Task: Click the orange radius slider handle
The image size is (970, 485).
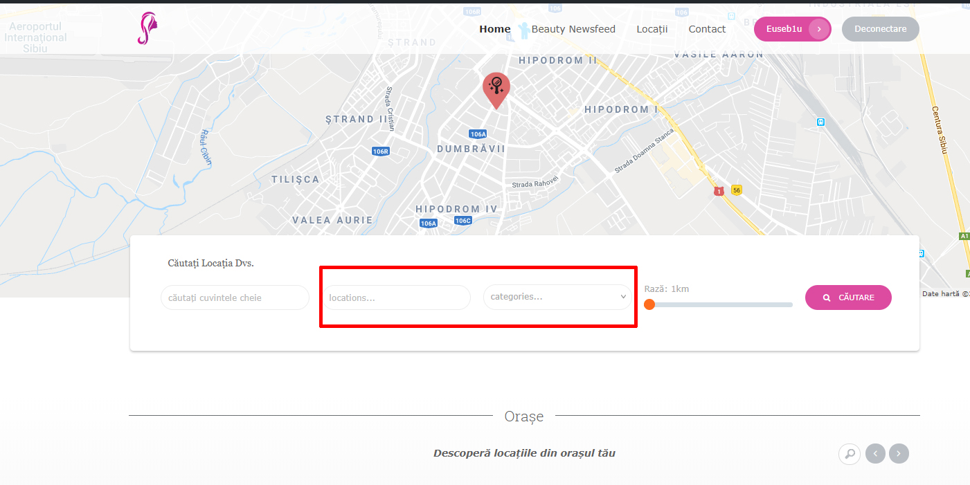Action: click(649, 304)
